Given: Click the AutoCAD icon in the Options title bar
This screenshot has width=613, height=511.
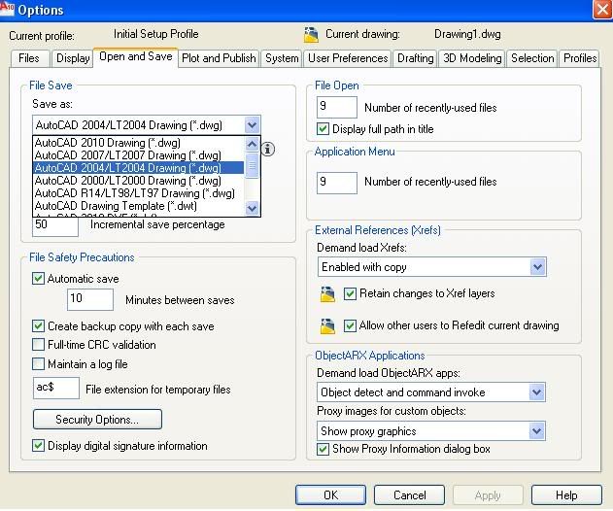Looking at the screenshot, I should click(7, 8).
